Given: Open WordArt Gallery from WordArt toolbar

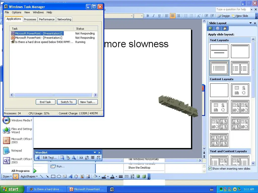Looking at the screenshot, I should pyautogui.click(x=62, y=158).
